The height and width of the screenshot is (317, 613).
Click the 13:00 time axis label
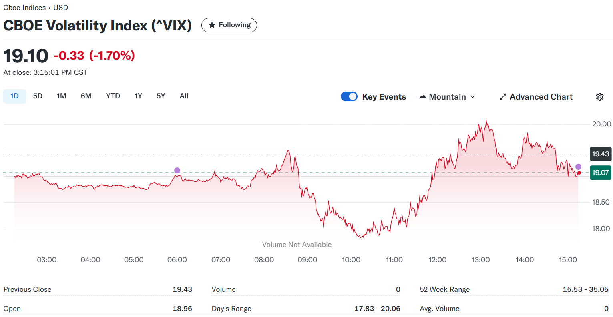pyautogui.click(x=481, y=260)
